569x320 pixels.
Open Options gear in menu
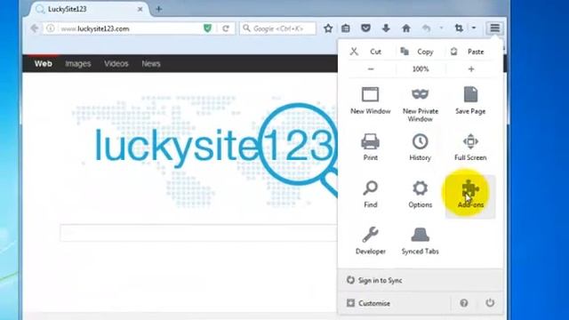click(421, 195)
